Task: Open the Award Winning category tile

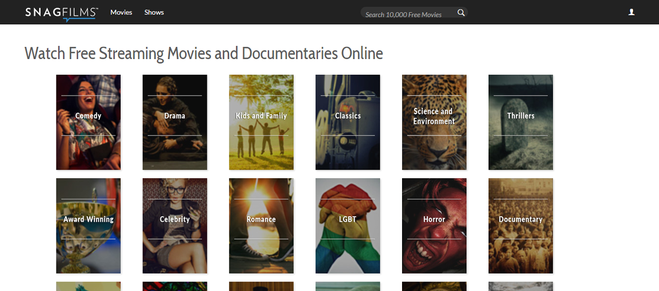Action: [89, 226]
